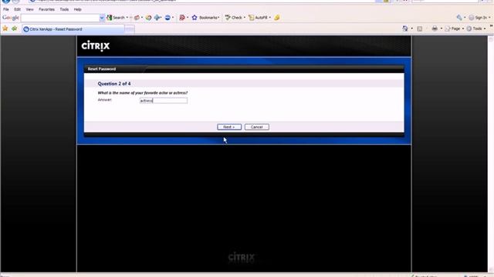
Task: Open the Help menu
Action: [77, 9]
